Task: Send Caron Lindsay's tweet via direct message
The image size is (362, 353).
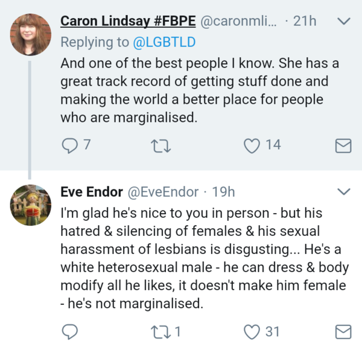Action: click(343, 145)
